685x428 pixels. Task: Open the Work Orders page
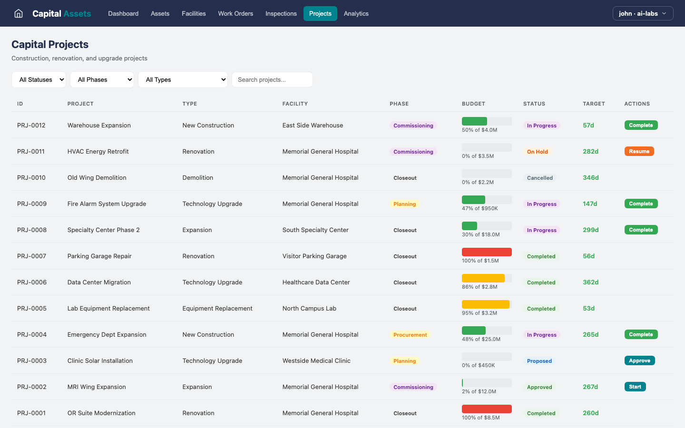pos(235,13)
